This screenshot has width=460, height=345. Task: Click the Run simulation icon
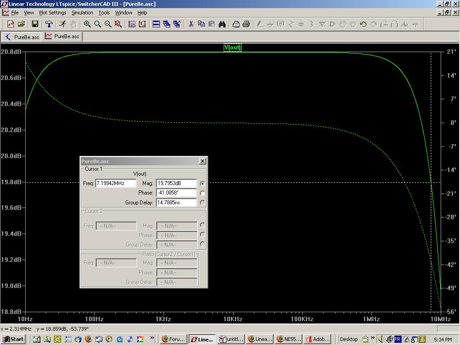pyautogui.click(x=62, y=24)
